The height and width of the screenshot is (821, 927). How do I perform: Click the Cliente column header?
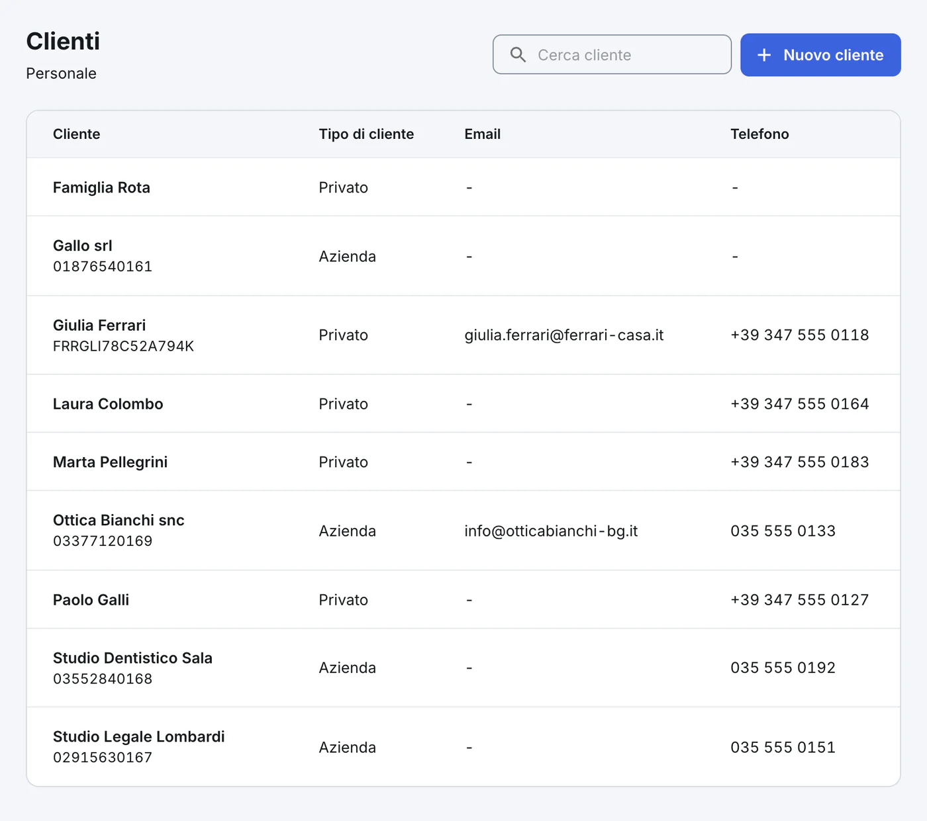[77, 134]
